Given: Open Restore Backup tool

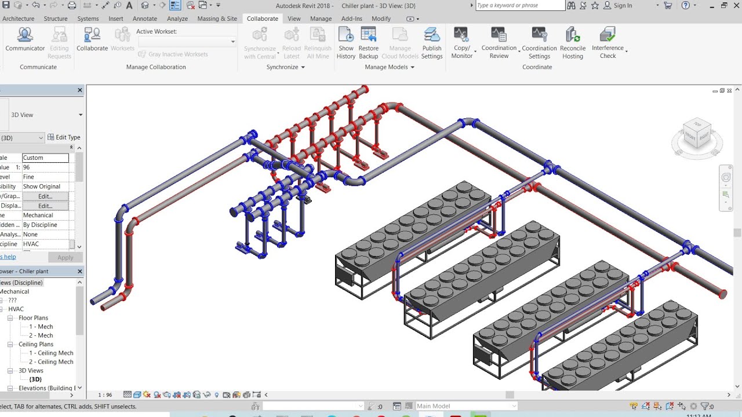Looking at the screenshot, I should click(x=369, y=43).
